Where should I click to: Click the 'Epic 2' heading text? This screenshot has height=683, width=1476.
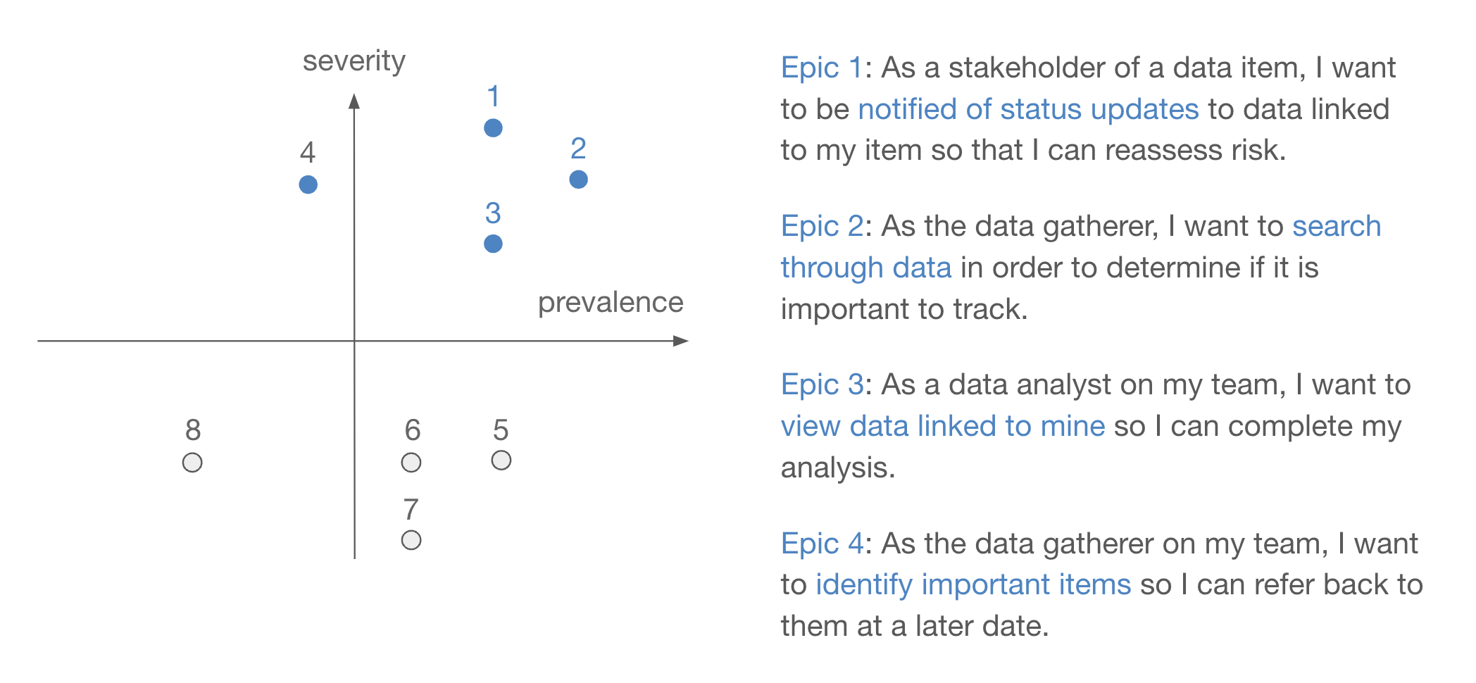pyautogui.click(x=823, y=227)
